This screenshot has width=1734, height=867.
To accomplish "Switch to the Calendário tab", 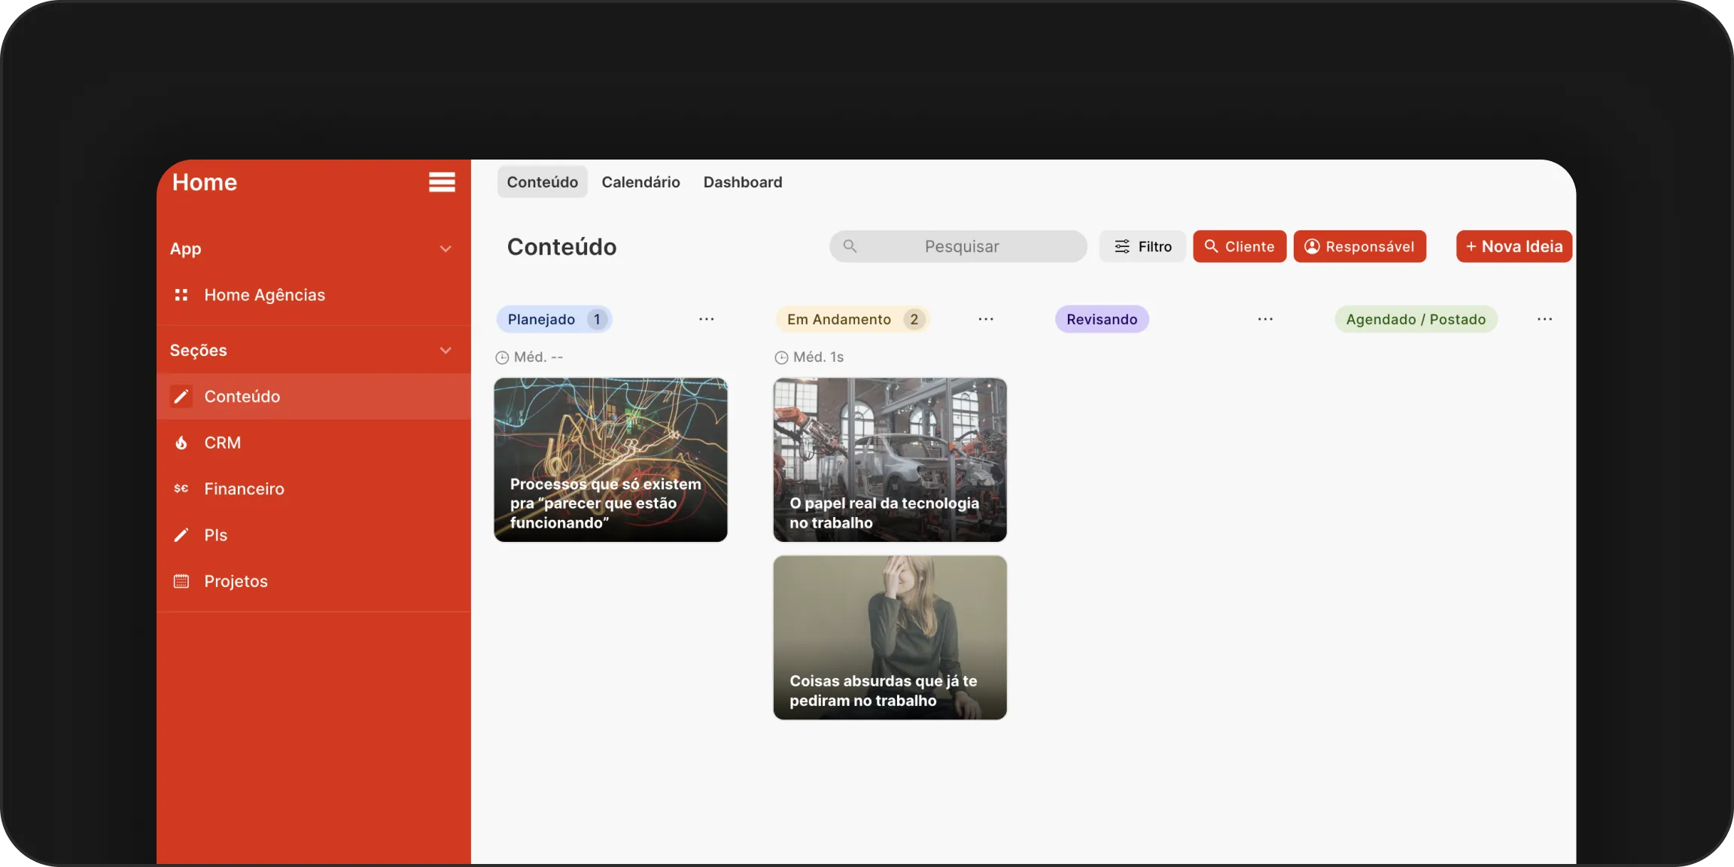I will 640,182.
